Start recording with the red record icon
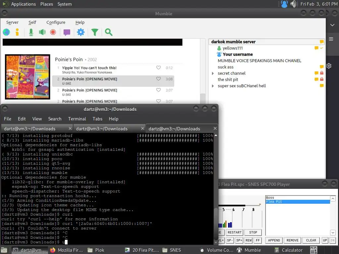The width and height of the screenshot is (339, 254). point(53,32)
